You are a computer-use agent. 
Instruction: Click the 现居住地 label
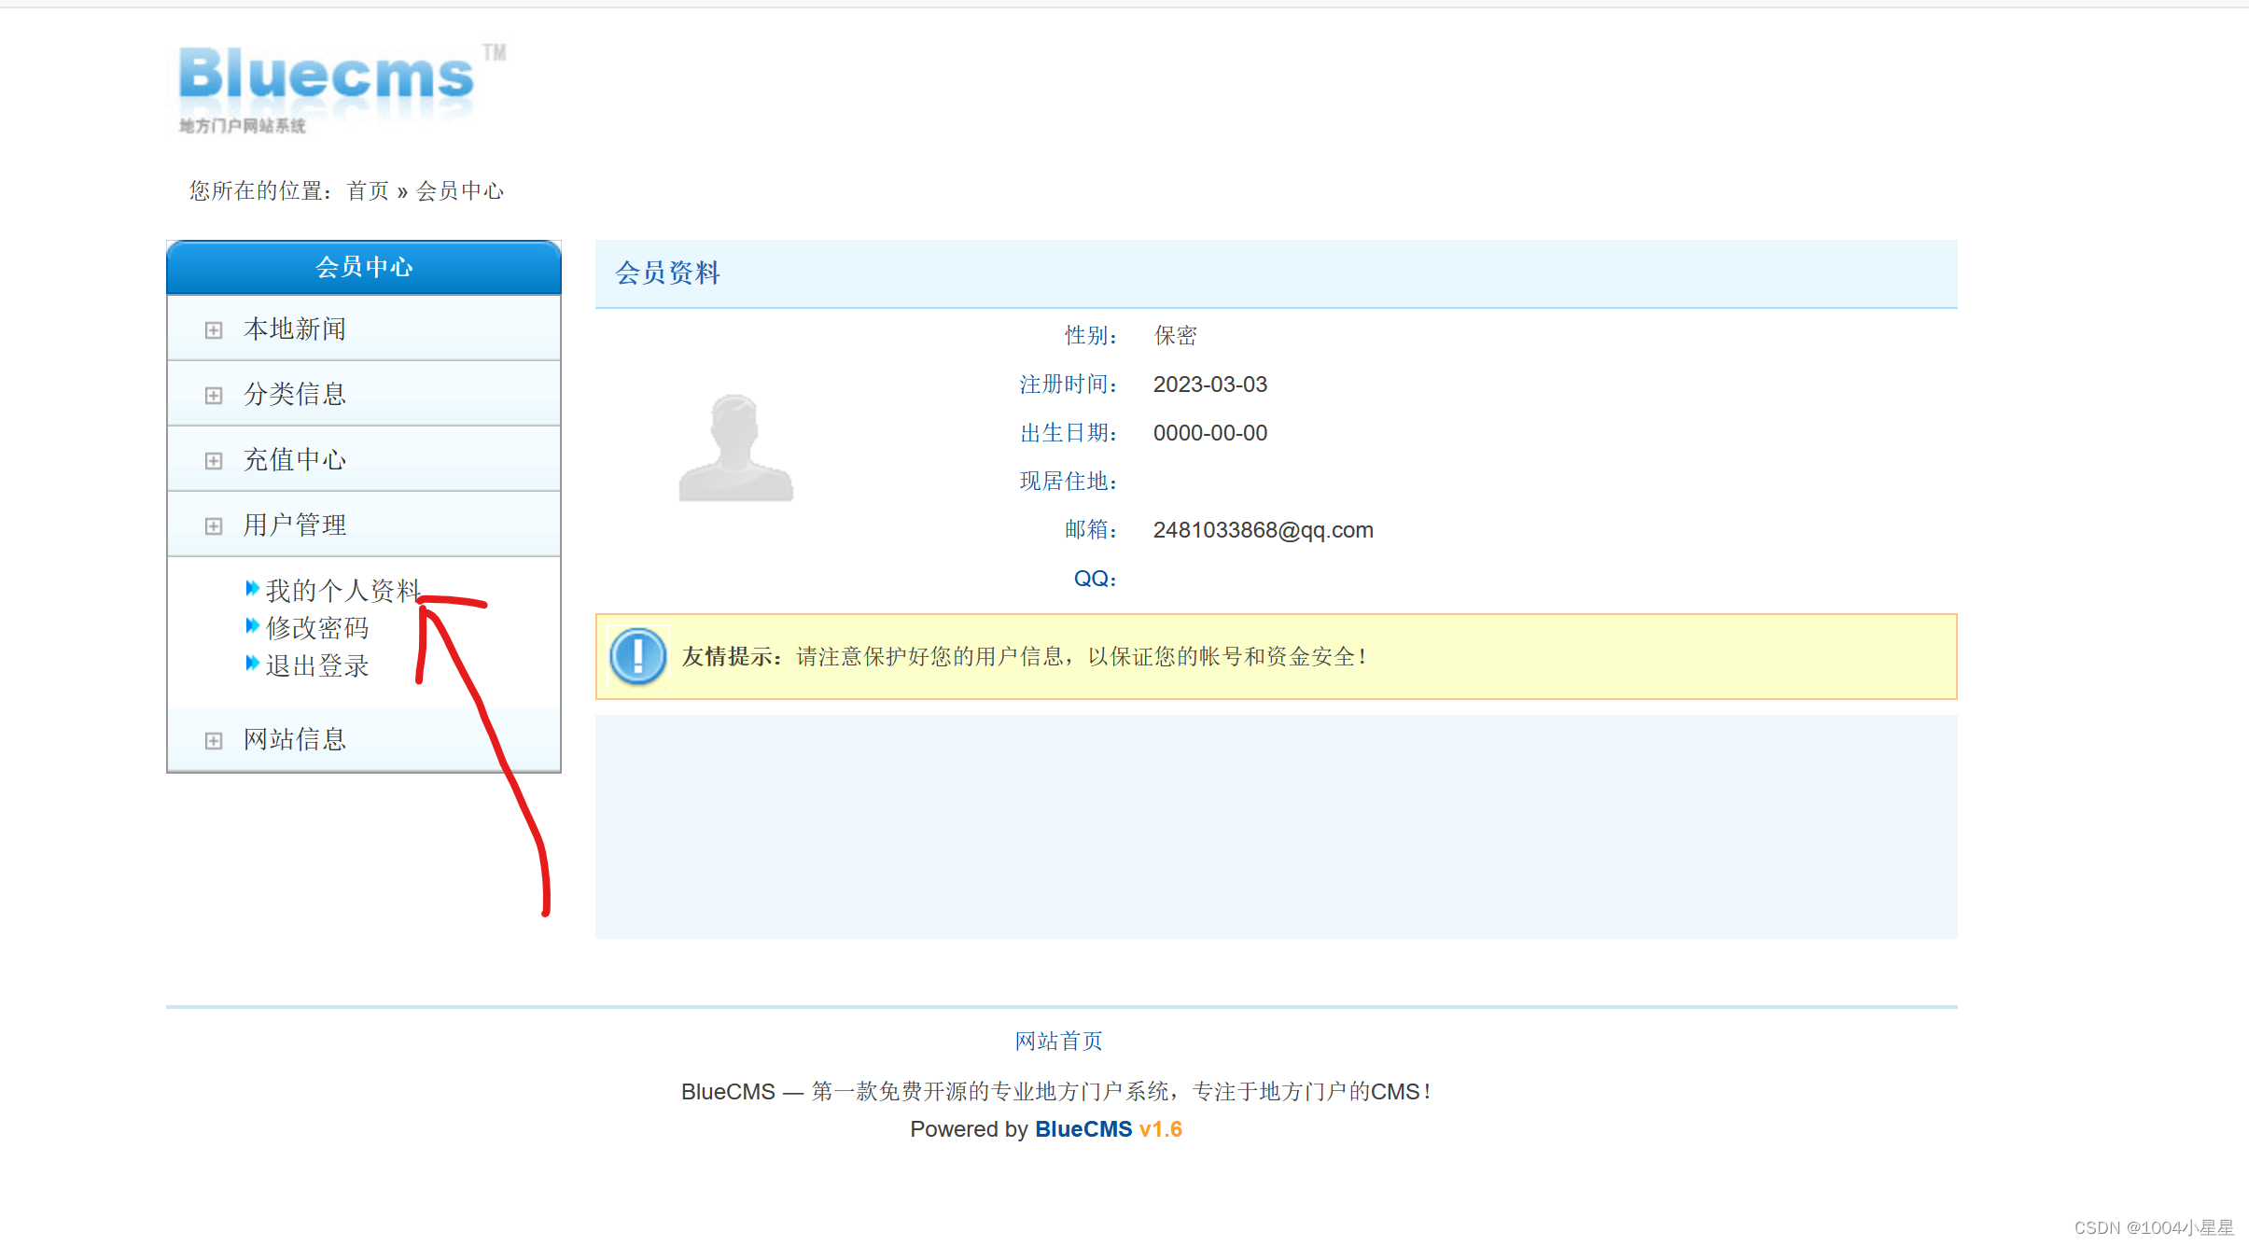click(1069, 482)
